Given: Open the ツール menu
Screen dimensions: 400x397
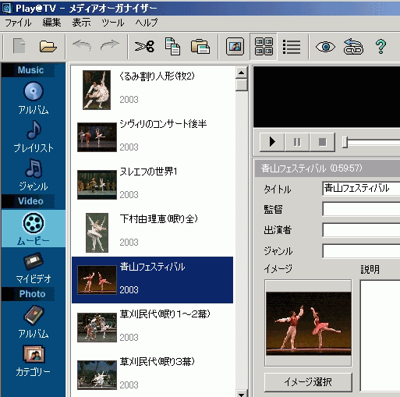Looking at the screenshot, I should (113, 23).
